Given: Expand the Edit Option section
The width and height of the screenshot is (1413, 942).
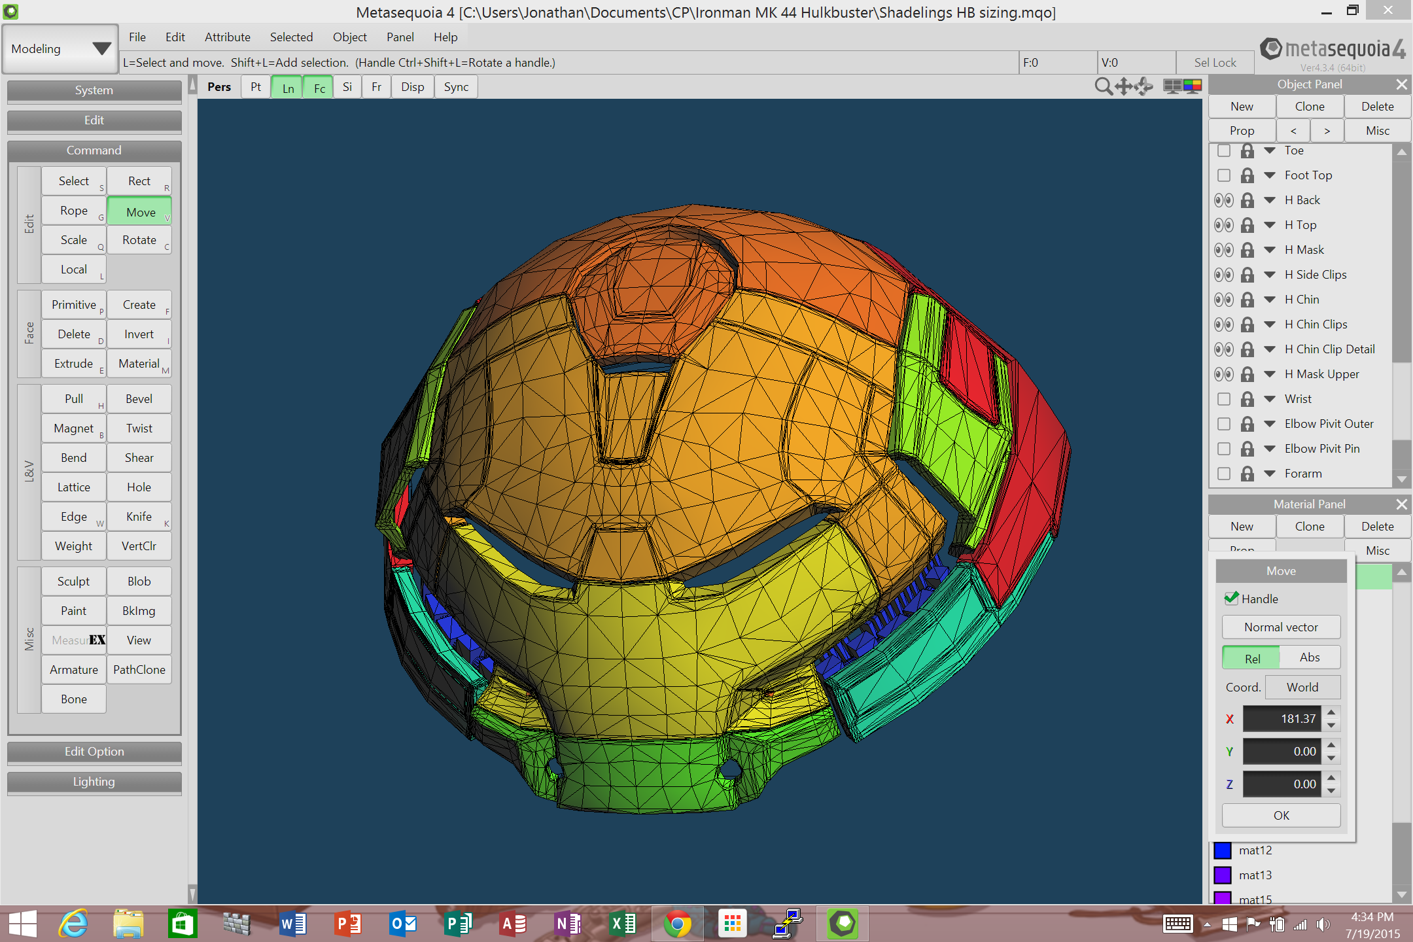Looking at the screenshot, I should tap(94, 752).
